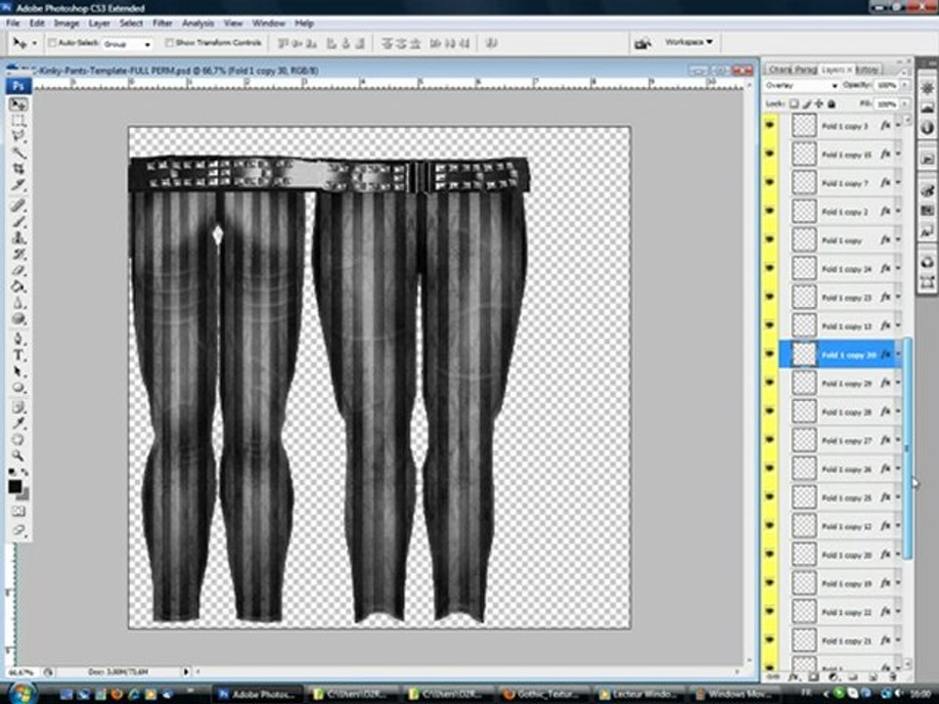939x704 pixels.
Task: Click the lock all padlock icon
Action: pos(831,105)
